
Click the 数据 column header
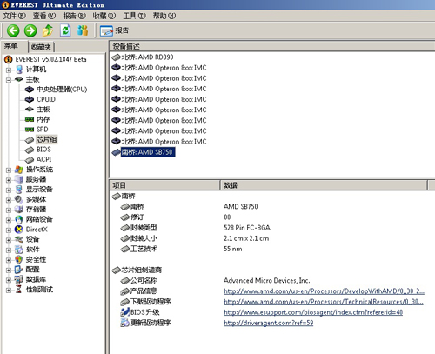coord(324,185)
